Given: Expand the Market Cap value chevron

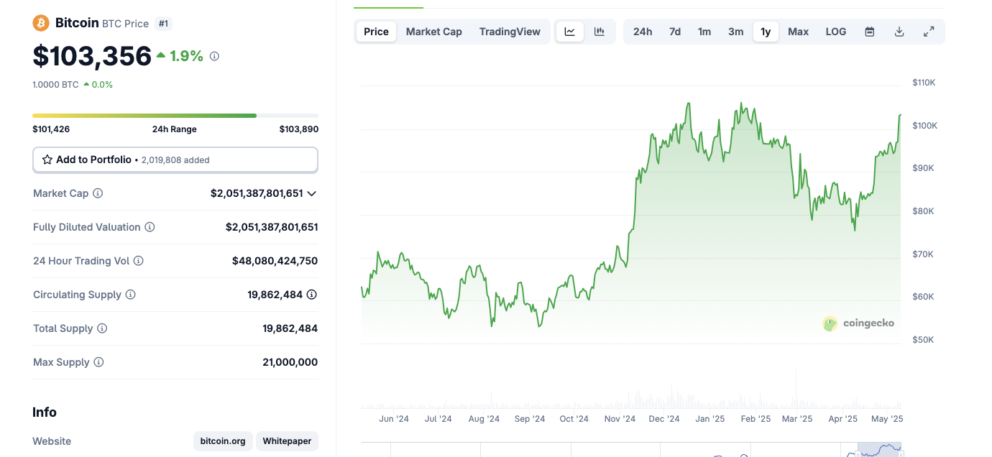Looking at the screenshot, I should tap(312, 193).
